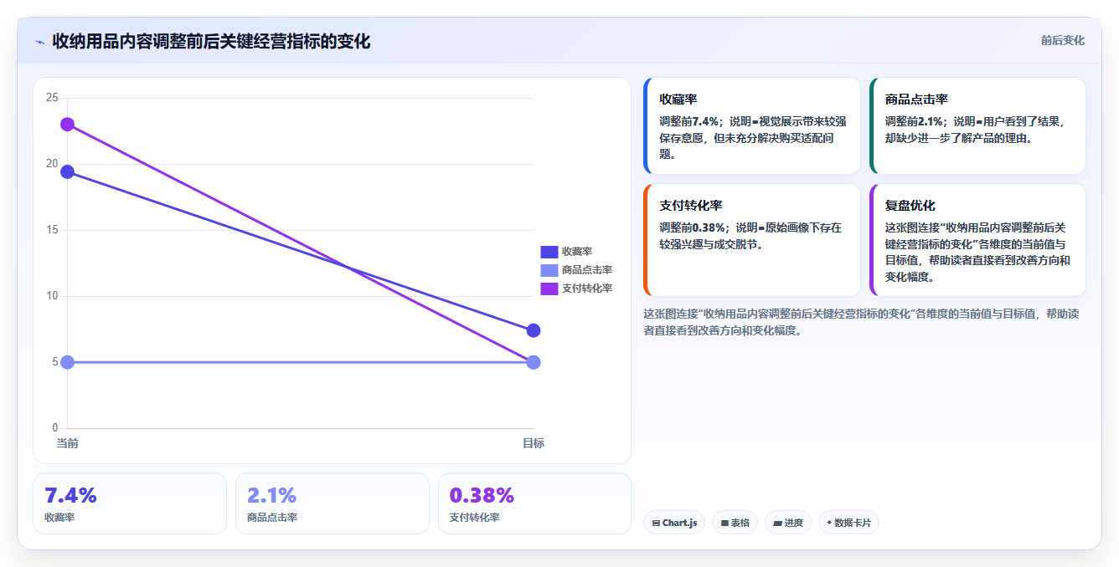Select the 商品点击率 description card
1119x567 pixels.
click(x=977, y=125)
